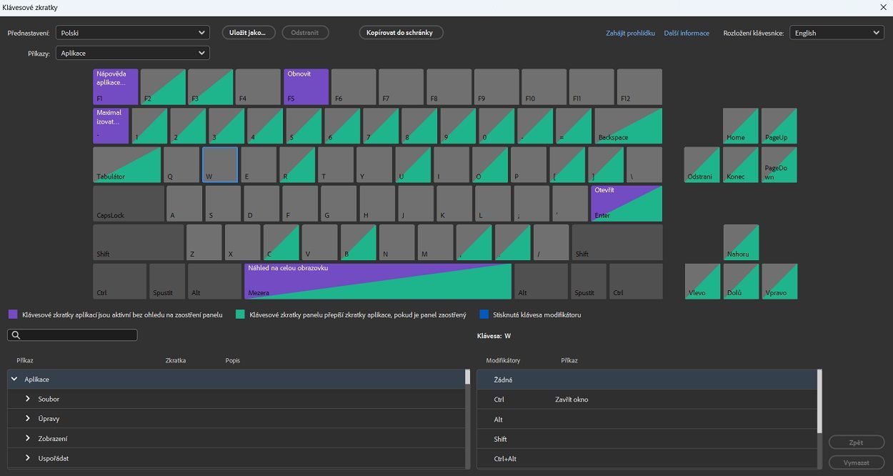This screenshot has width=893, height=476.
Task: Close the Klávesové zkratky dialog
Action: tap(883, 7)
